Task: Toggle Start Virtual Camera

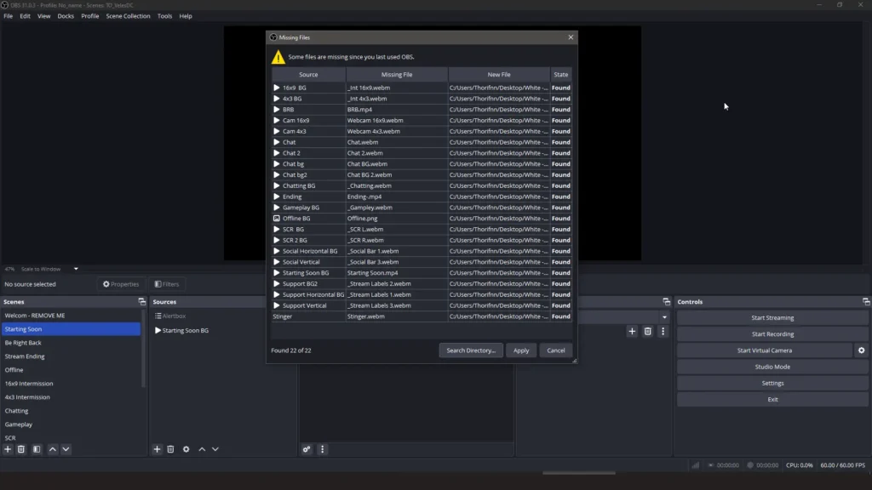Action: pos(764,350)
